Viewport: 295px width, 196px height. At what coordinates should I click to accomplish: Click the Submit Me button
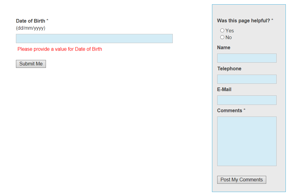click(x=31, y=64)
